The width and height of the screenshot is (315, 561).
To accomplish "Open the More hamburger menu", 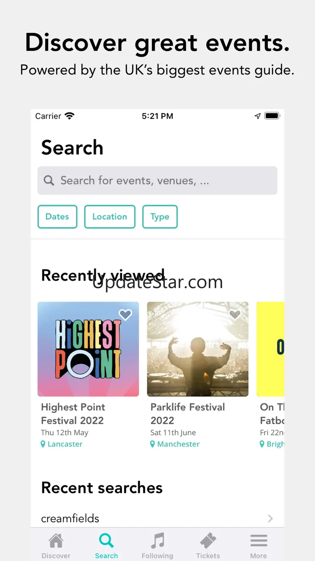I will click(x=258, y=541).
